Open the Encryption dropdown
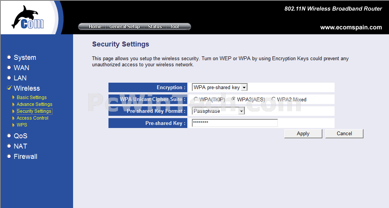389x208 pixels. tap(220, 87)
